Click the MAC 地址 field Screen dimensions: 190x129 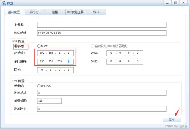click(x=102, y=33)
